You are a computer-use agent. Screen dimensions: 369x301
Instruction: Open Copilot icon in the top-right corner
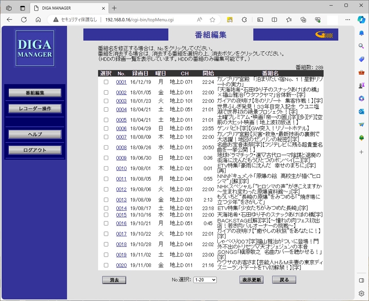(361, 20)
